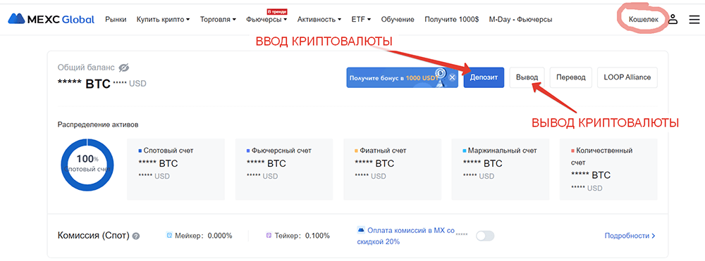Expand the Торговля dropdown menu
This screenshot has width=705, height=261.
click(x=218, y=19)
